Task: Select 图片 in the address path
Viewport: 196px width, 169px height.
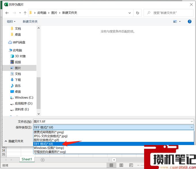Action: (x=54, y=13)
